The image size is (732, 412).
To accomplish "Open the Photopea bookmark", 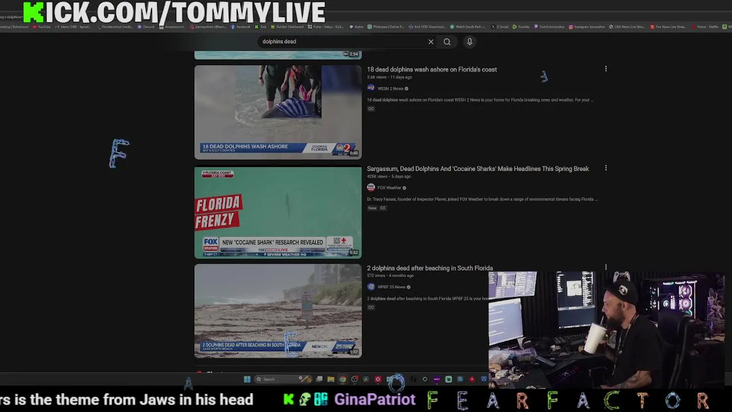I will point(386,27).
